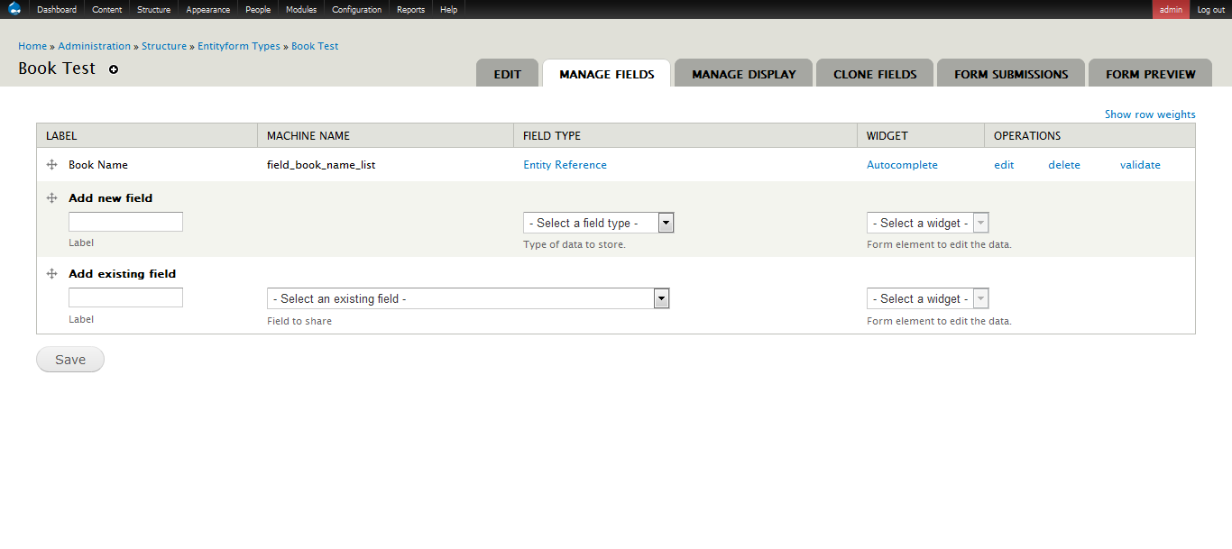
Task: Click the drag handle for Book Name row
Action: [x=52, y=165]
